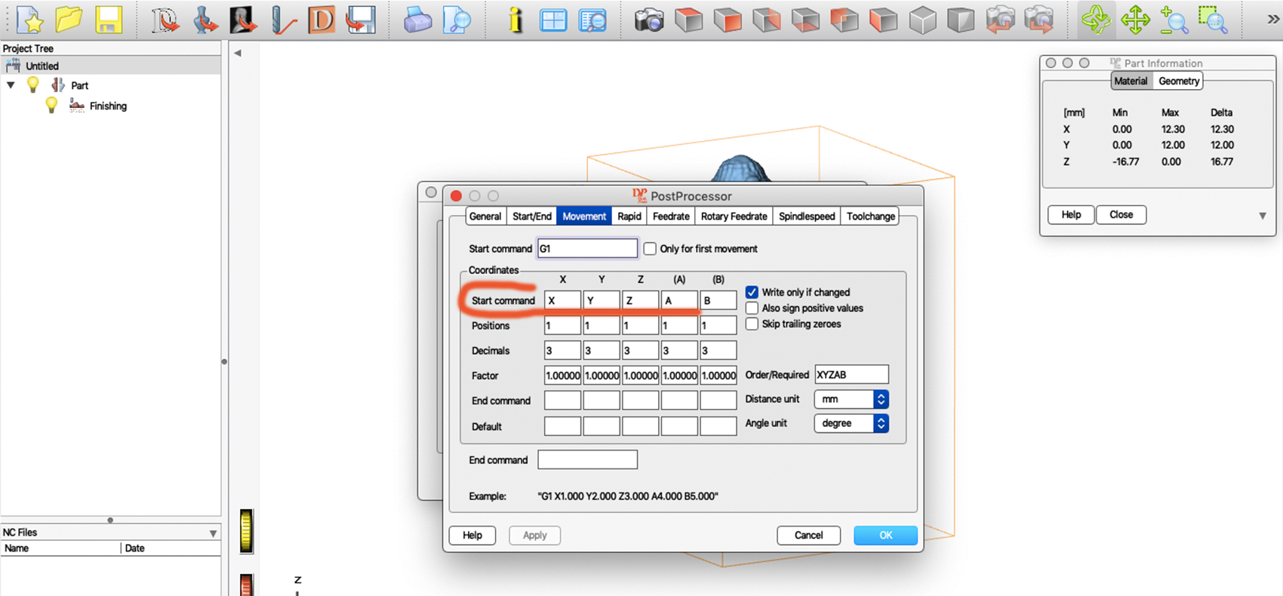Select the green rotate view icon
This screenshot has width=1283, height=596.
[x=1095, y=20]
